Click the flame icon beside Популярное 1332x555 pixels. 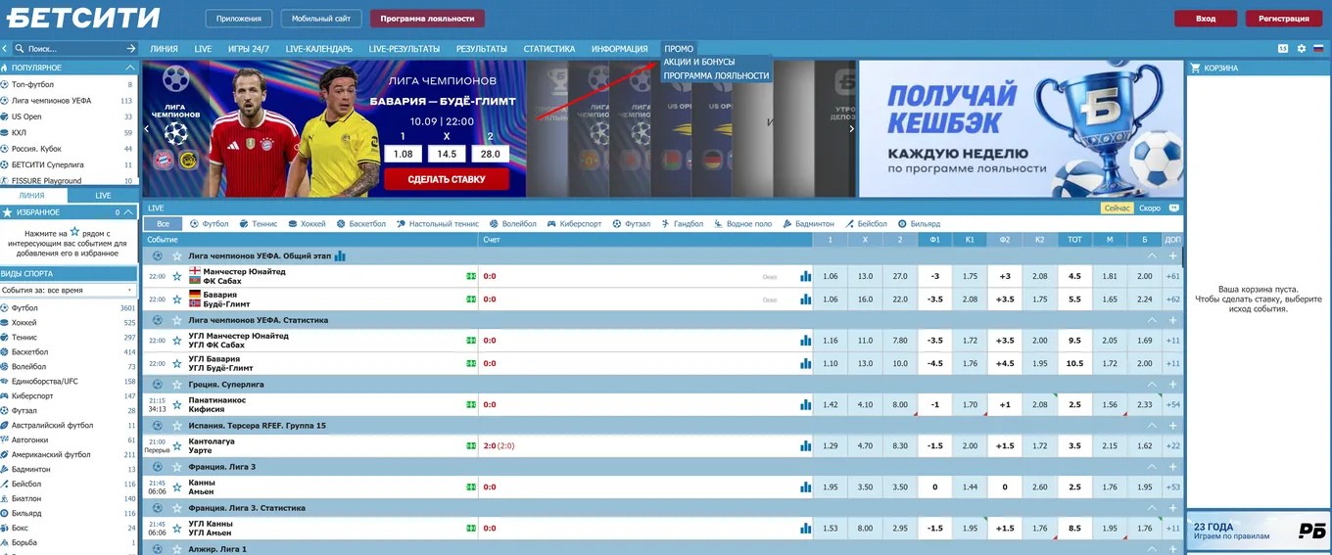pos(6,68)
